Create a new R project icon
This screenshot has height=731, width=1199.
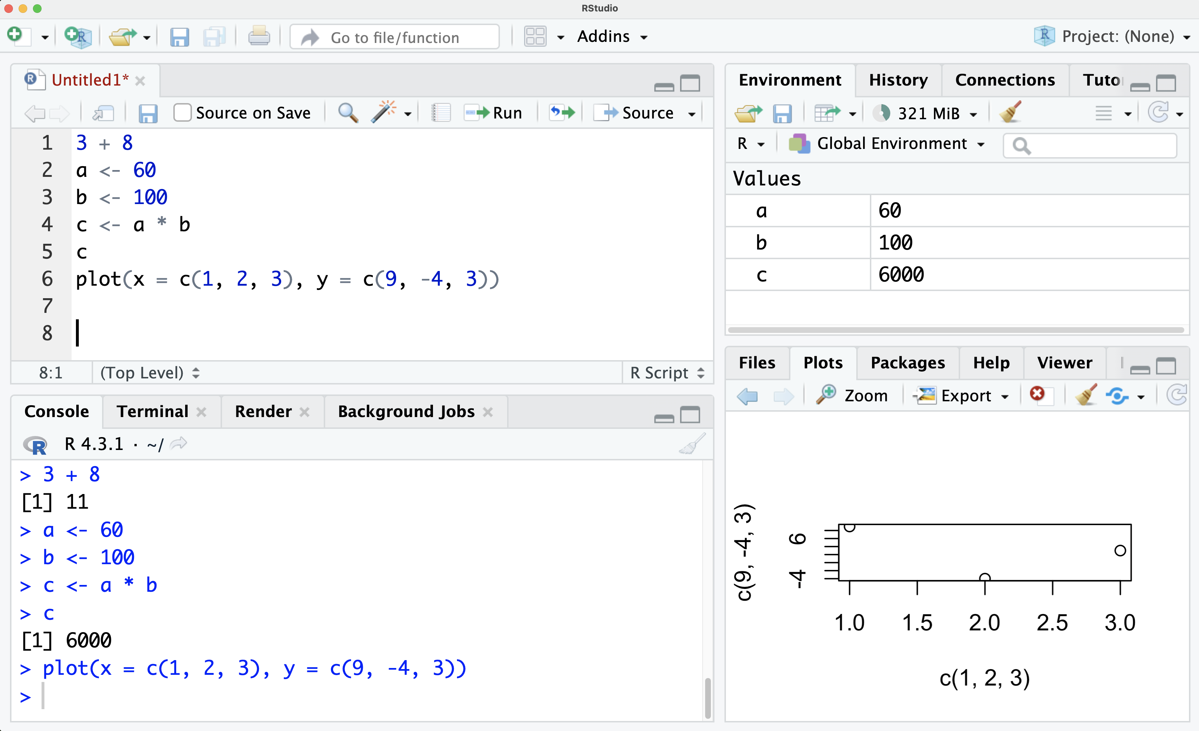tap(78, 37)
